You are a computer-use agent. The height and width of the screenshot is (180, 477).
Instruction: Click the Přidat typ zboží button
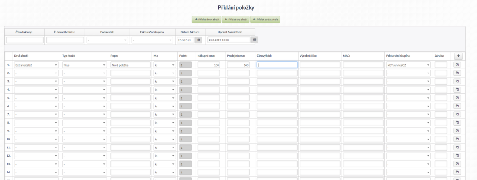235,20
